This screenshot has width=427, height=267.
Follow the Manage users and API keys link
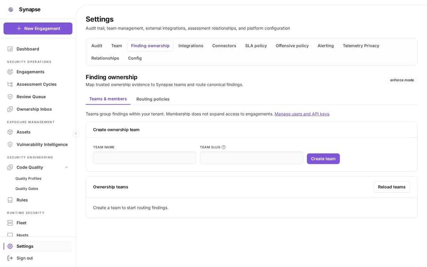302,114
